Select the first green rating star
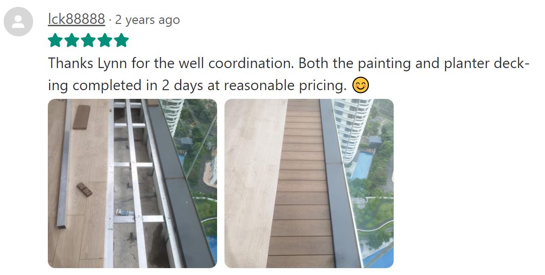 pos(55,40)
